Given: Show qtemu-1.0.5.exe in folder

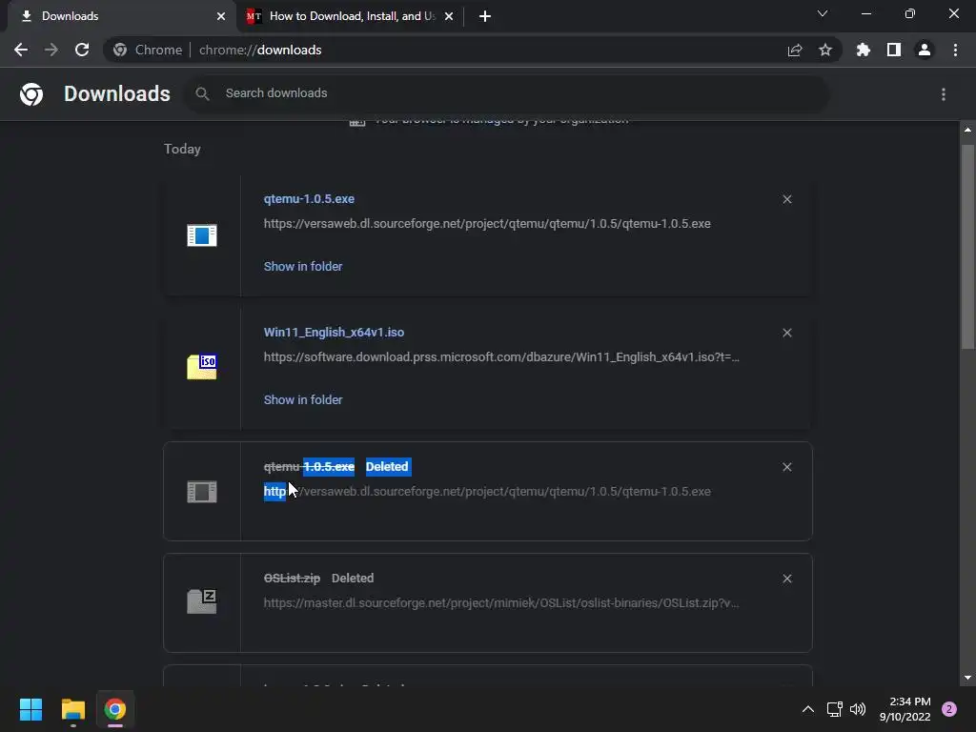Looking at the screenshot, I should point(303,267).
